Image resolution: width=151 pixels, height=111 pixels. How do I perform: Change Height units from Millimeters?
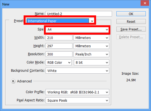91,46
